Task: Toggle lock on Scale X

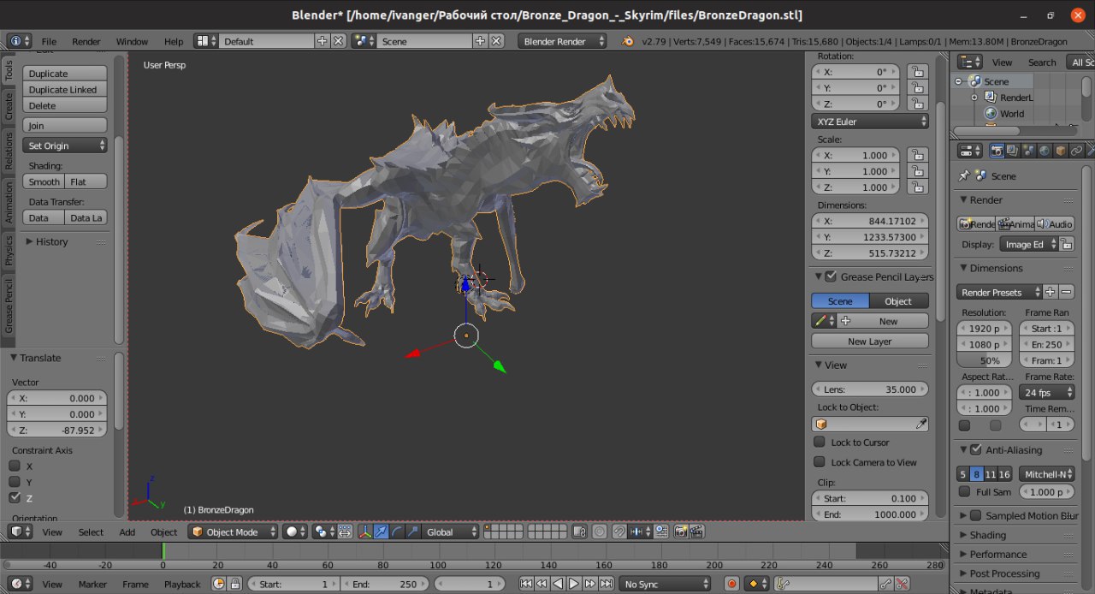Action: (x=916, y=155)
